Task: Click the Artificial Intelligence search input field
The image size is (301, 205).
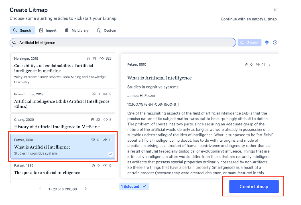Action: tap(124, 42)
